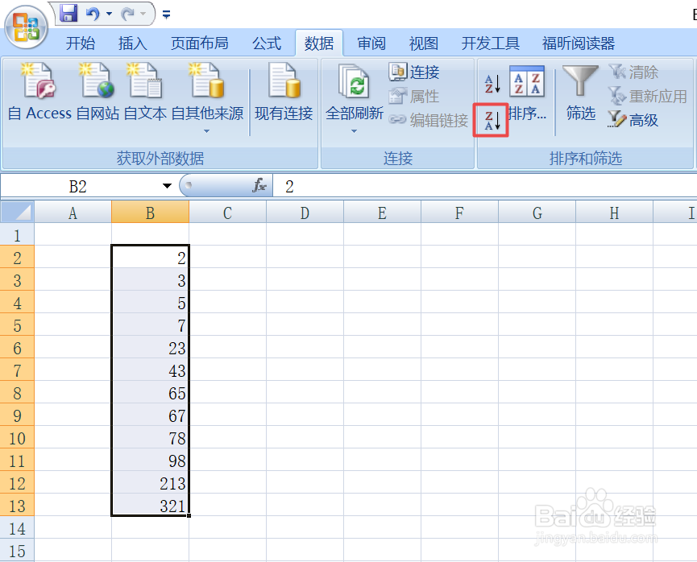Image resolution: width=697 pixels, height=562 pixels.
Task: Click the formula bar input
Action: 484,186
